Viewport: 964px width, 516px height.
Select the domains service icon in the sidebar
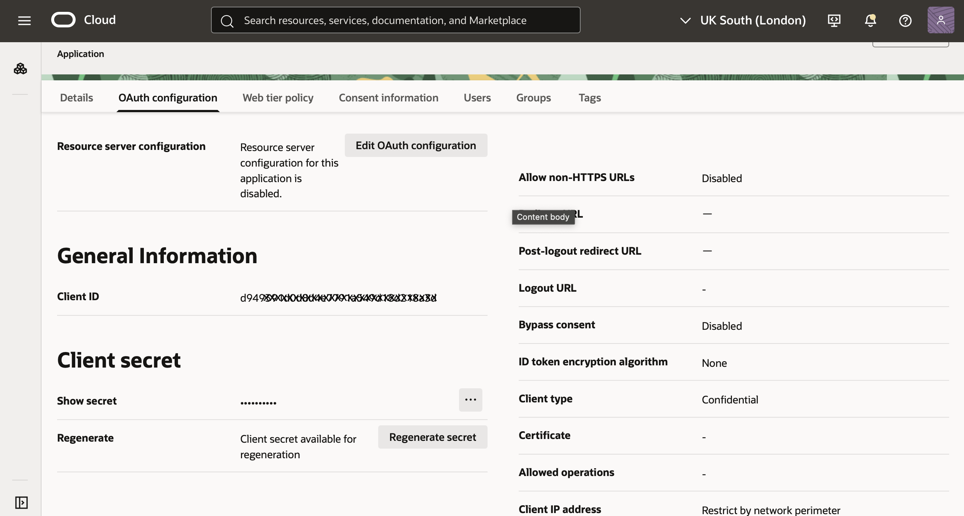pos(20,69)
